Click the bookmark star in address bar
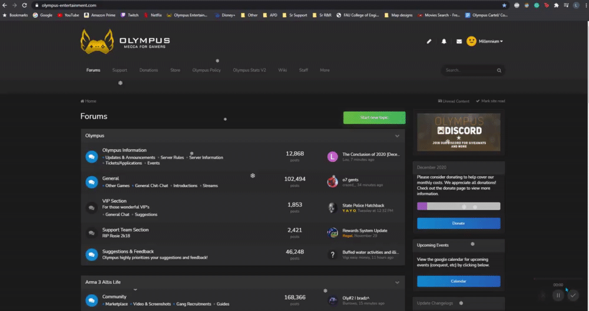Viewport: 589px width, 311px height. (505, 5)
